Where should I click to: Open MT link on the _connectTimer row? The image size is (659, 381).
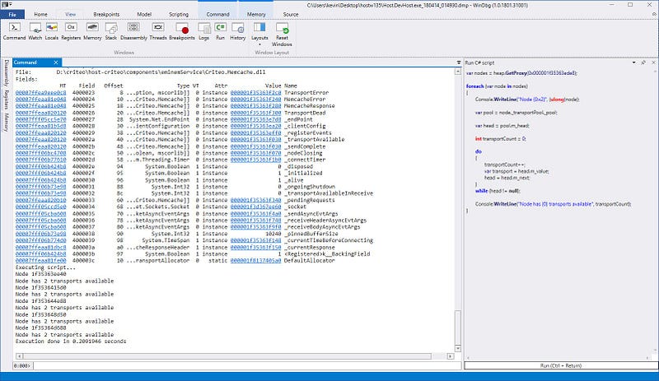[x=40, y=160]
